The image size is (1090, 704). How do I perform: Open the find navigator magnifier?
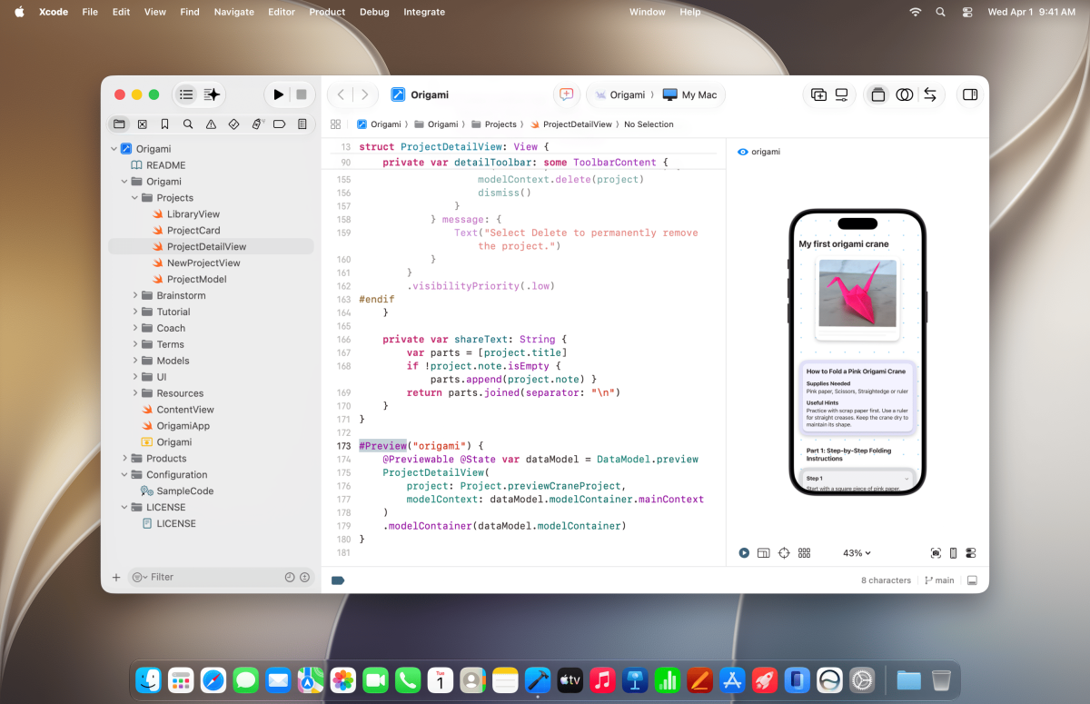[188, 124]
